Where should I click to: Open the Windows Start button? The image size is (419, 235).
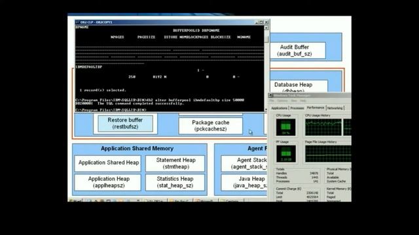75,200
